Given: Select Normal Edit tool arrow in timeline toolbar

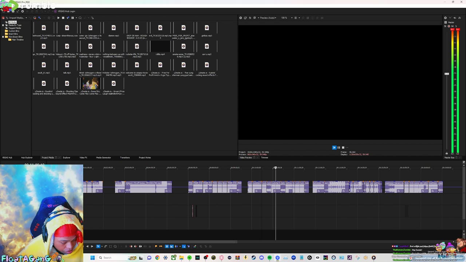Looking at the screenshot, I should (98, 246).
